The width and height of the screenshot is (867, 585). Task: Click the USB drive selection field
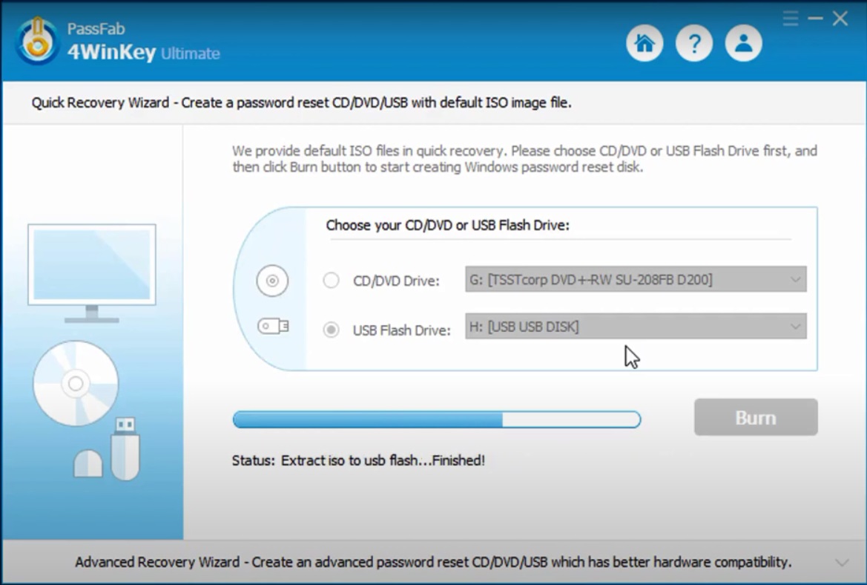pyautogui.click(x=636, y=327)
